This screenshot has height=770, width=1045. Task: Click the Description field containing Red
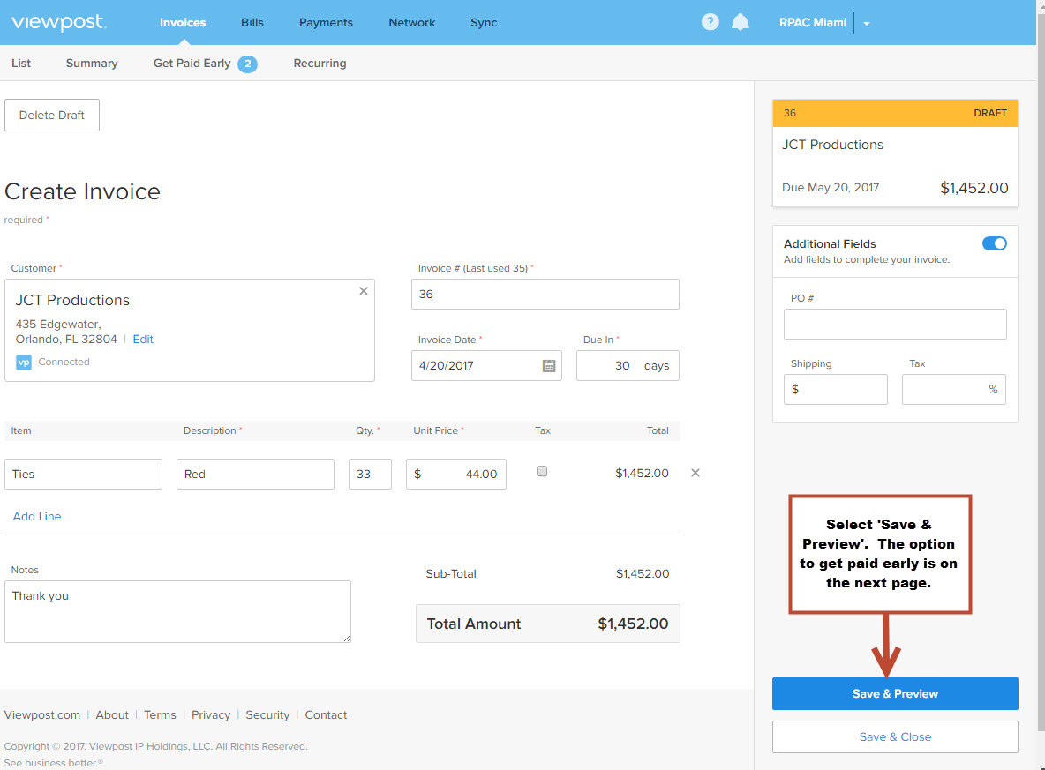[255, 475]
